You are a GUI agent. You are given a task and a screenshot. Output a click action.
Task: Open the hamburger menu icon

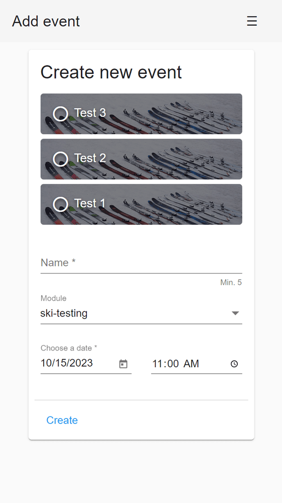tap(252, 21)
